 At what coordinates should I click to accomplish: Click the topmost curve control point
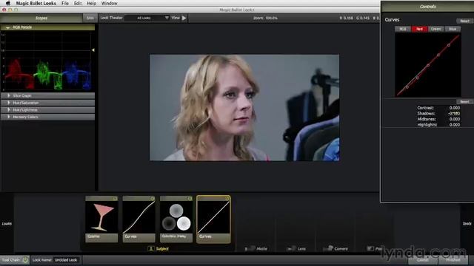449,45
